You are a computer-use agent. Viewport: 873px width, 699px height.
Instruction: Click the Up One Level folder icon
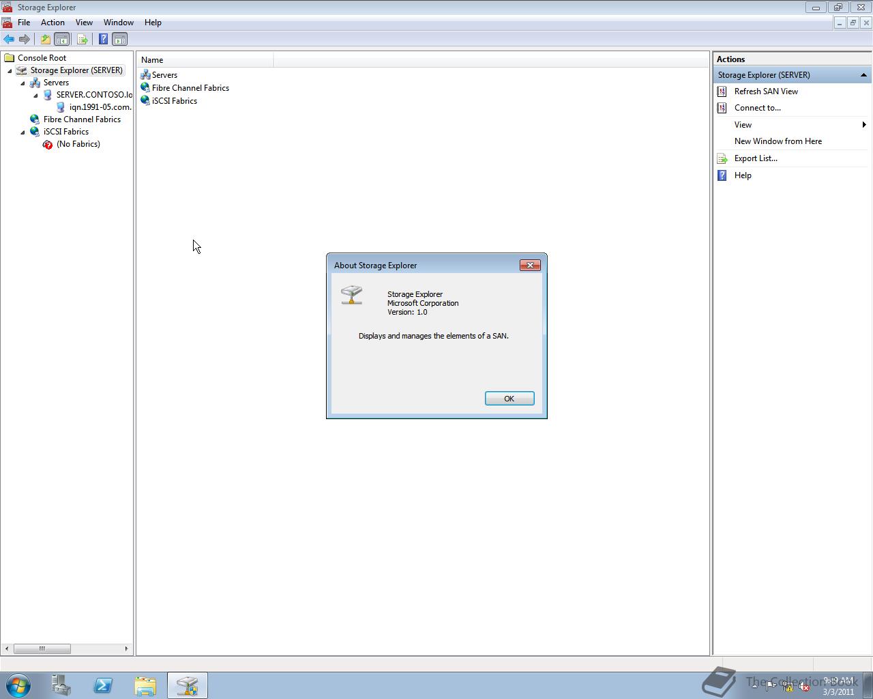point(46,39)
